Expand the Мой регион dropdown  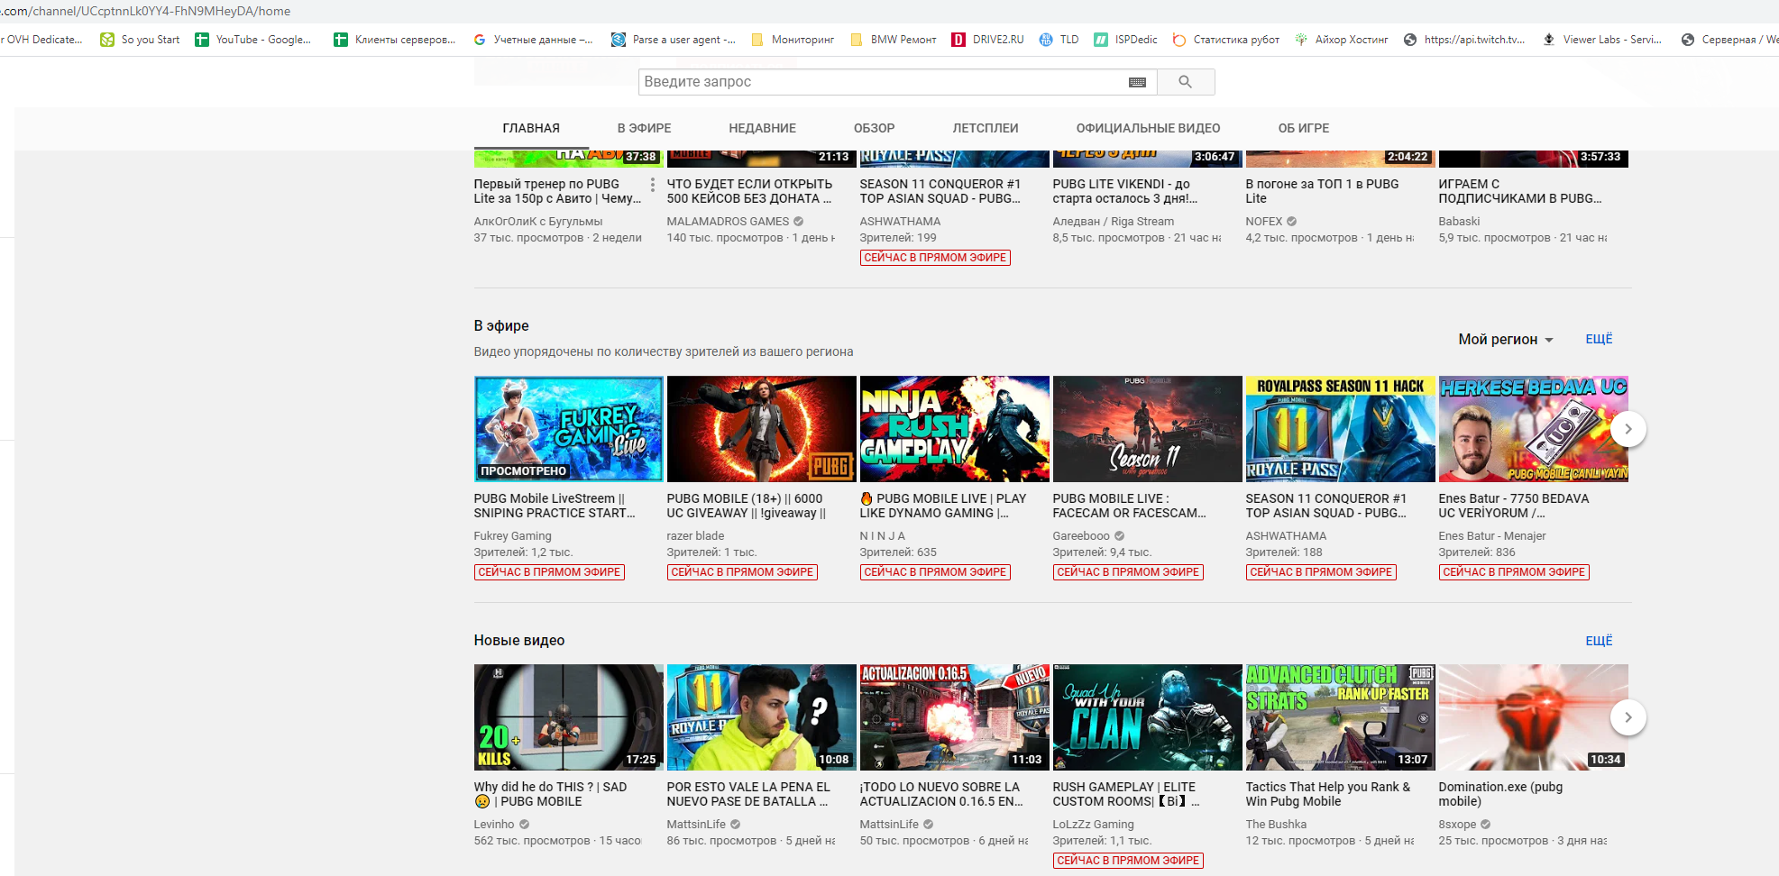coord(1505,340)
